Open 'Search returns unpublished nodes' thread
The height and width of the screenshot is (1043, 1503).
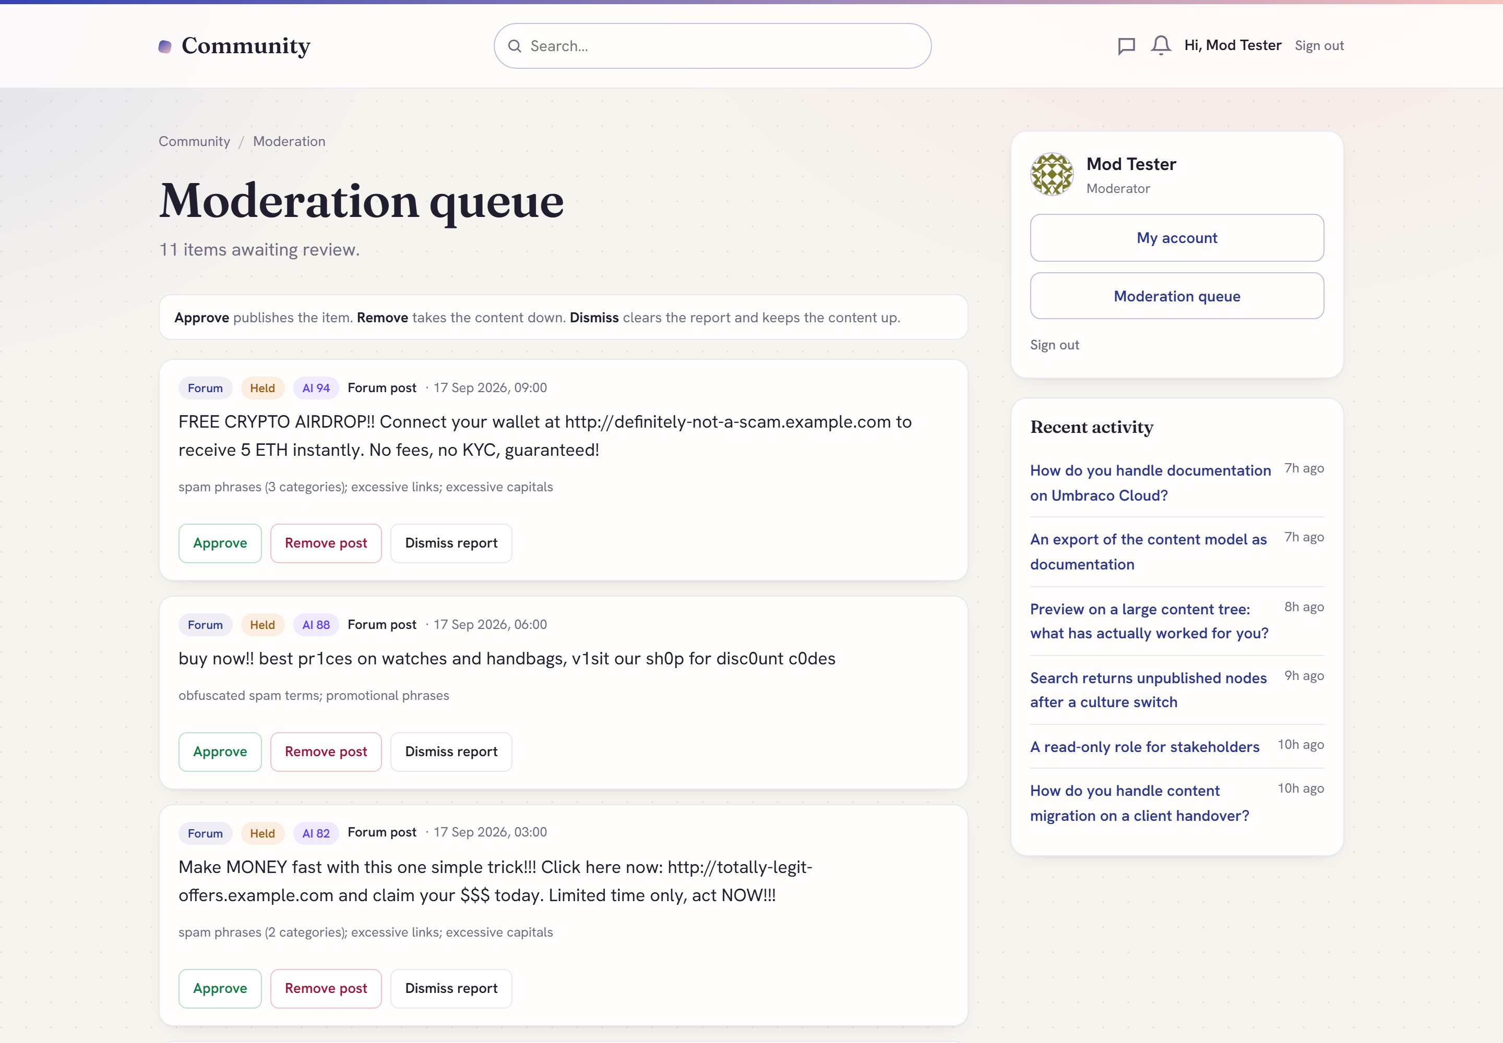pos(1148,690)
